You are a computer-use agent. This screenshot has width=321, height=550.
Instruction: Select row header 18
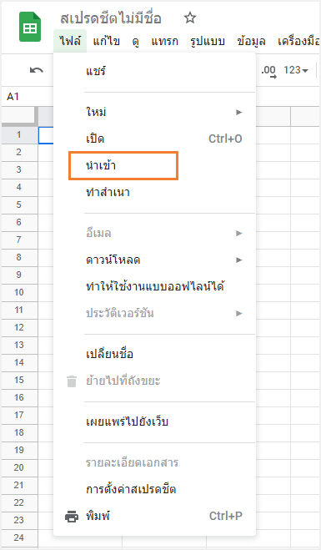coord(19,433)
